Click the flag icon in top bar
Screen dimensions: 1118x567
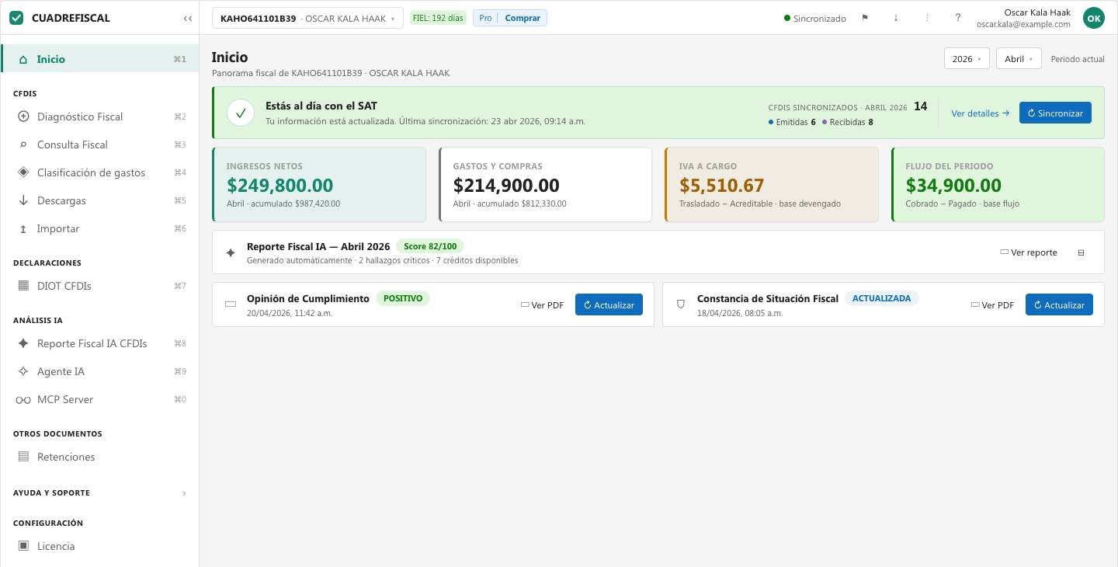(x=865, y=18)
